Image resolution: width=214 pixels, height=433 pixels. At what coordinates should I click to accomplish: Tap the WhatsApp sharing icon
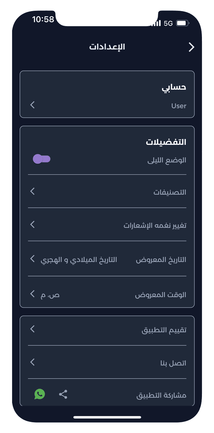click(39, 394)
